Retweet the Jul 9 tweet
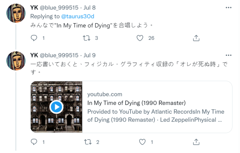This screenshot has height=153, width=240. (x=86, y=142)
